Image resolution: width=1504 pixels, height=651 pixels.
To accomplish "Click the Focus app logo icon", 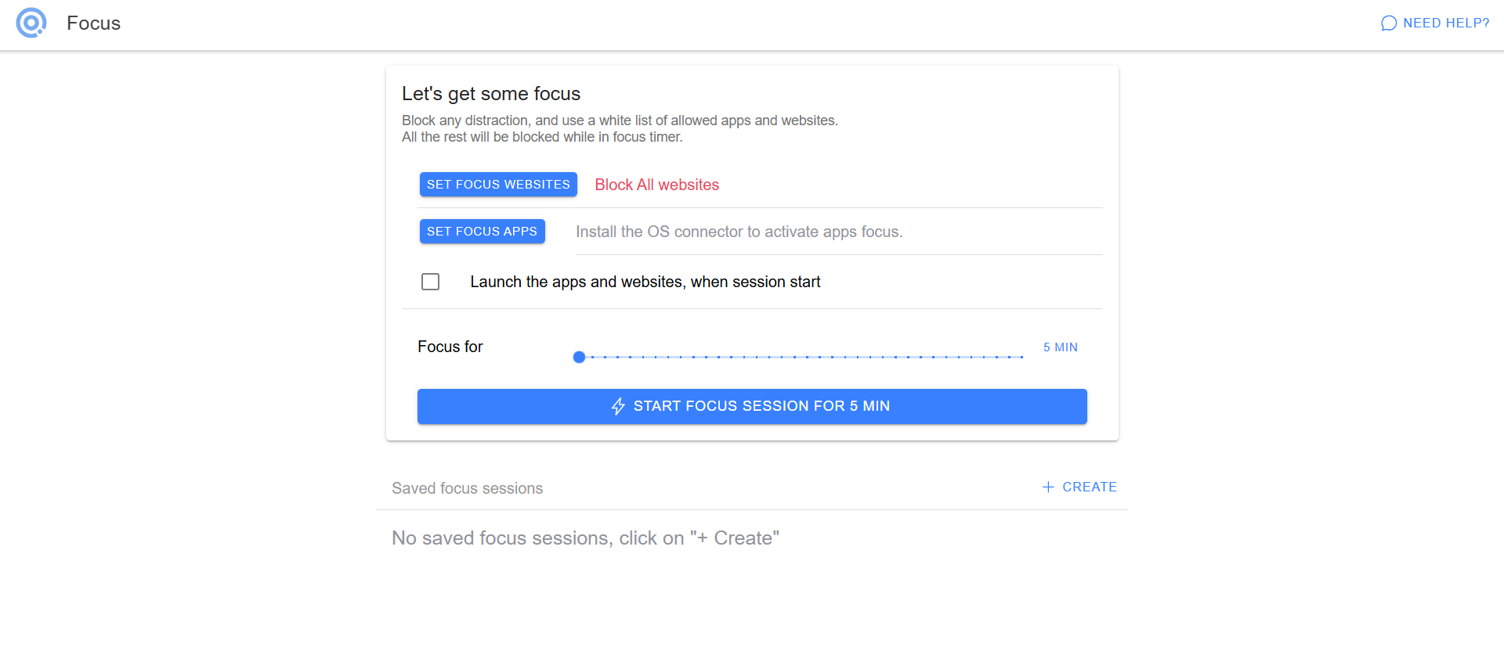I will [x=31, y=23].
